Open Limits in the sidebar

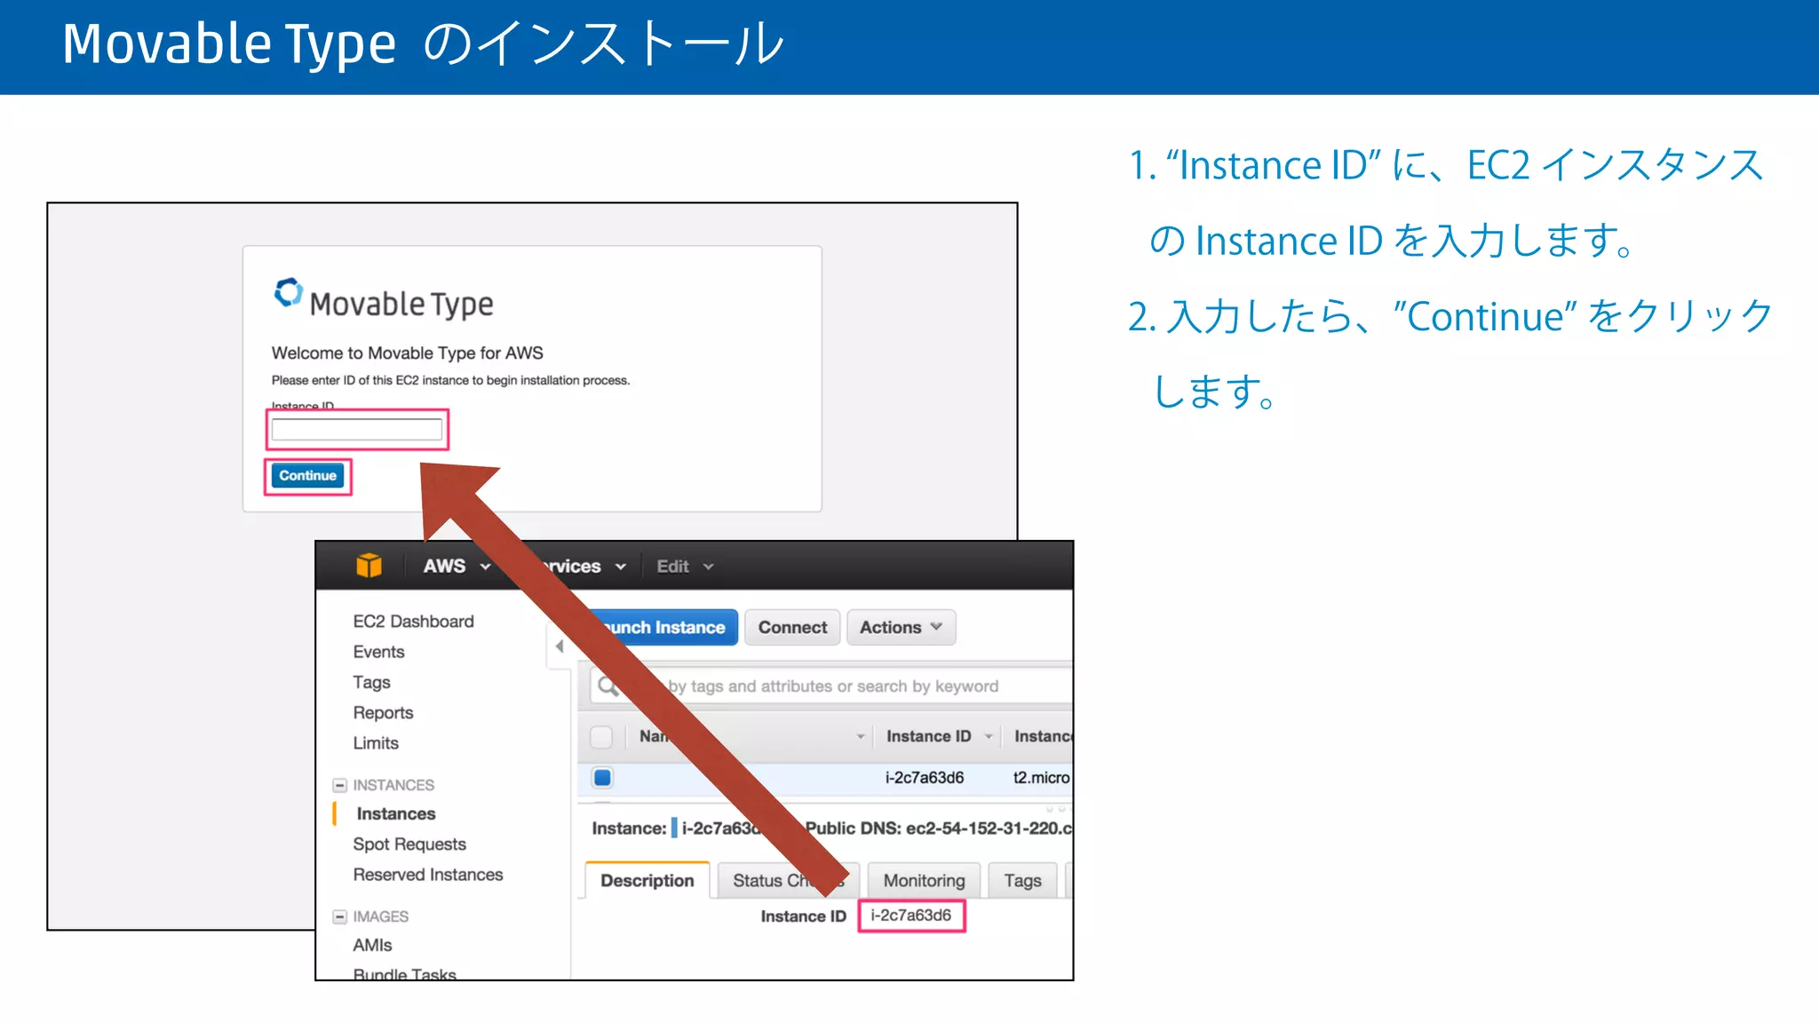pos(376,743)
